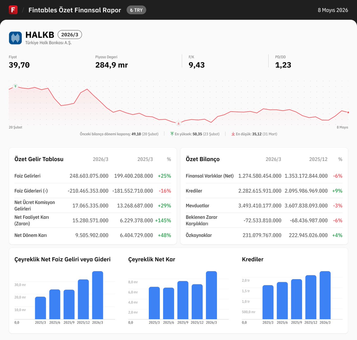Viewport: 357px width, 340px height.
Task: Click the value 17.065.335.000
Action: pos(90,205)
